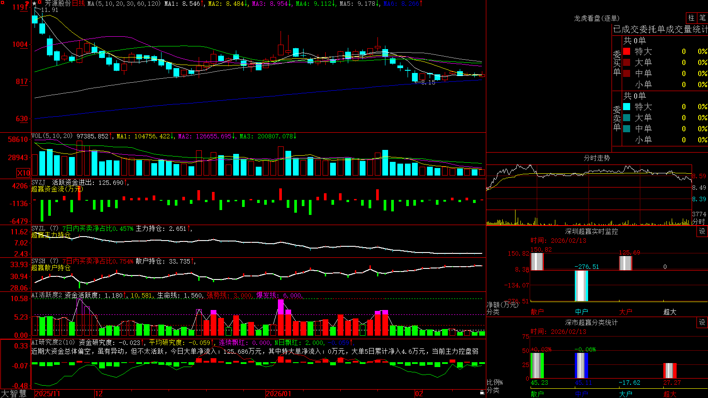Screen dimensions: 708x398
Task: Click the 深市超赢分类统计 panel title
Action: 591,322
